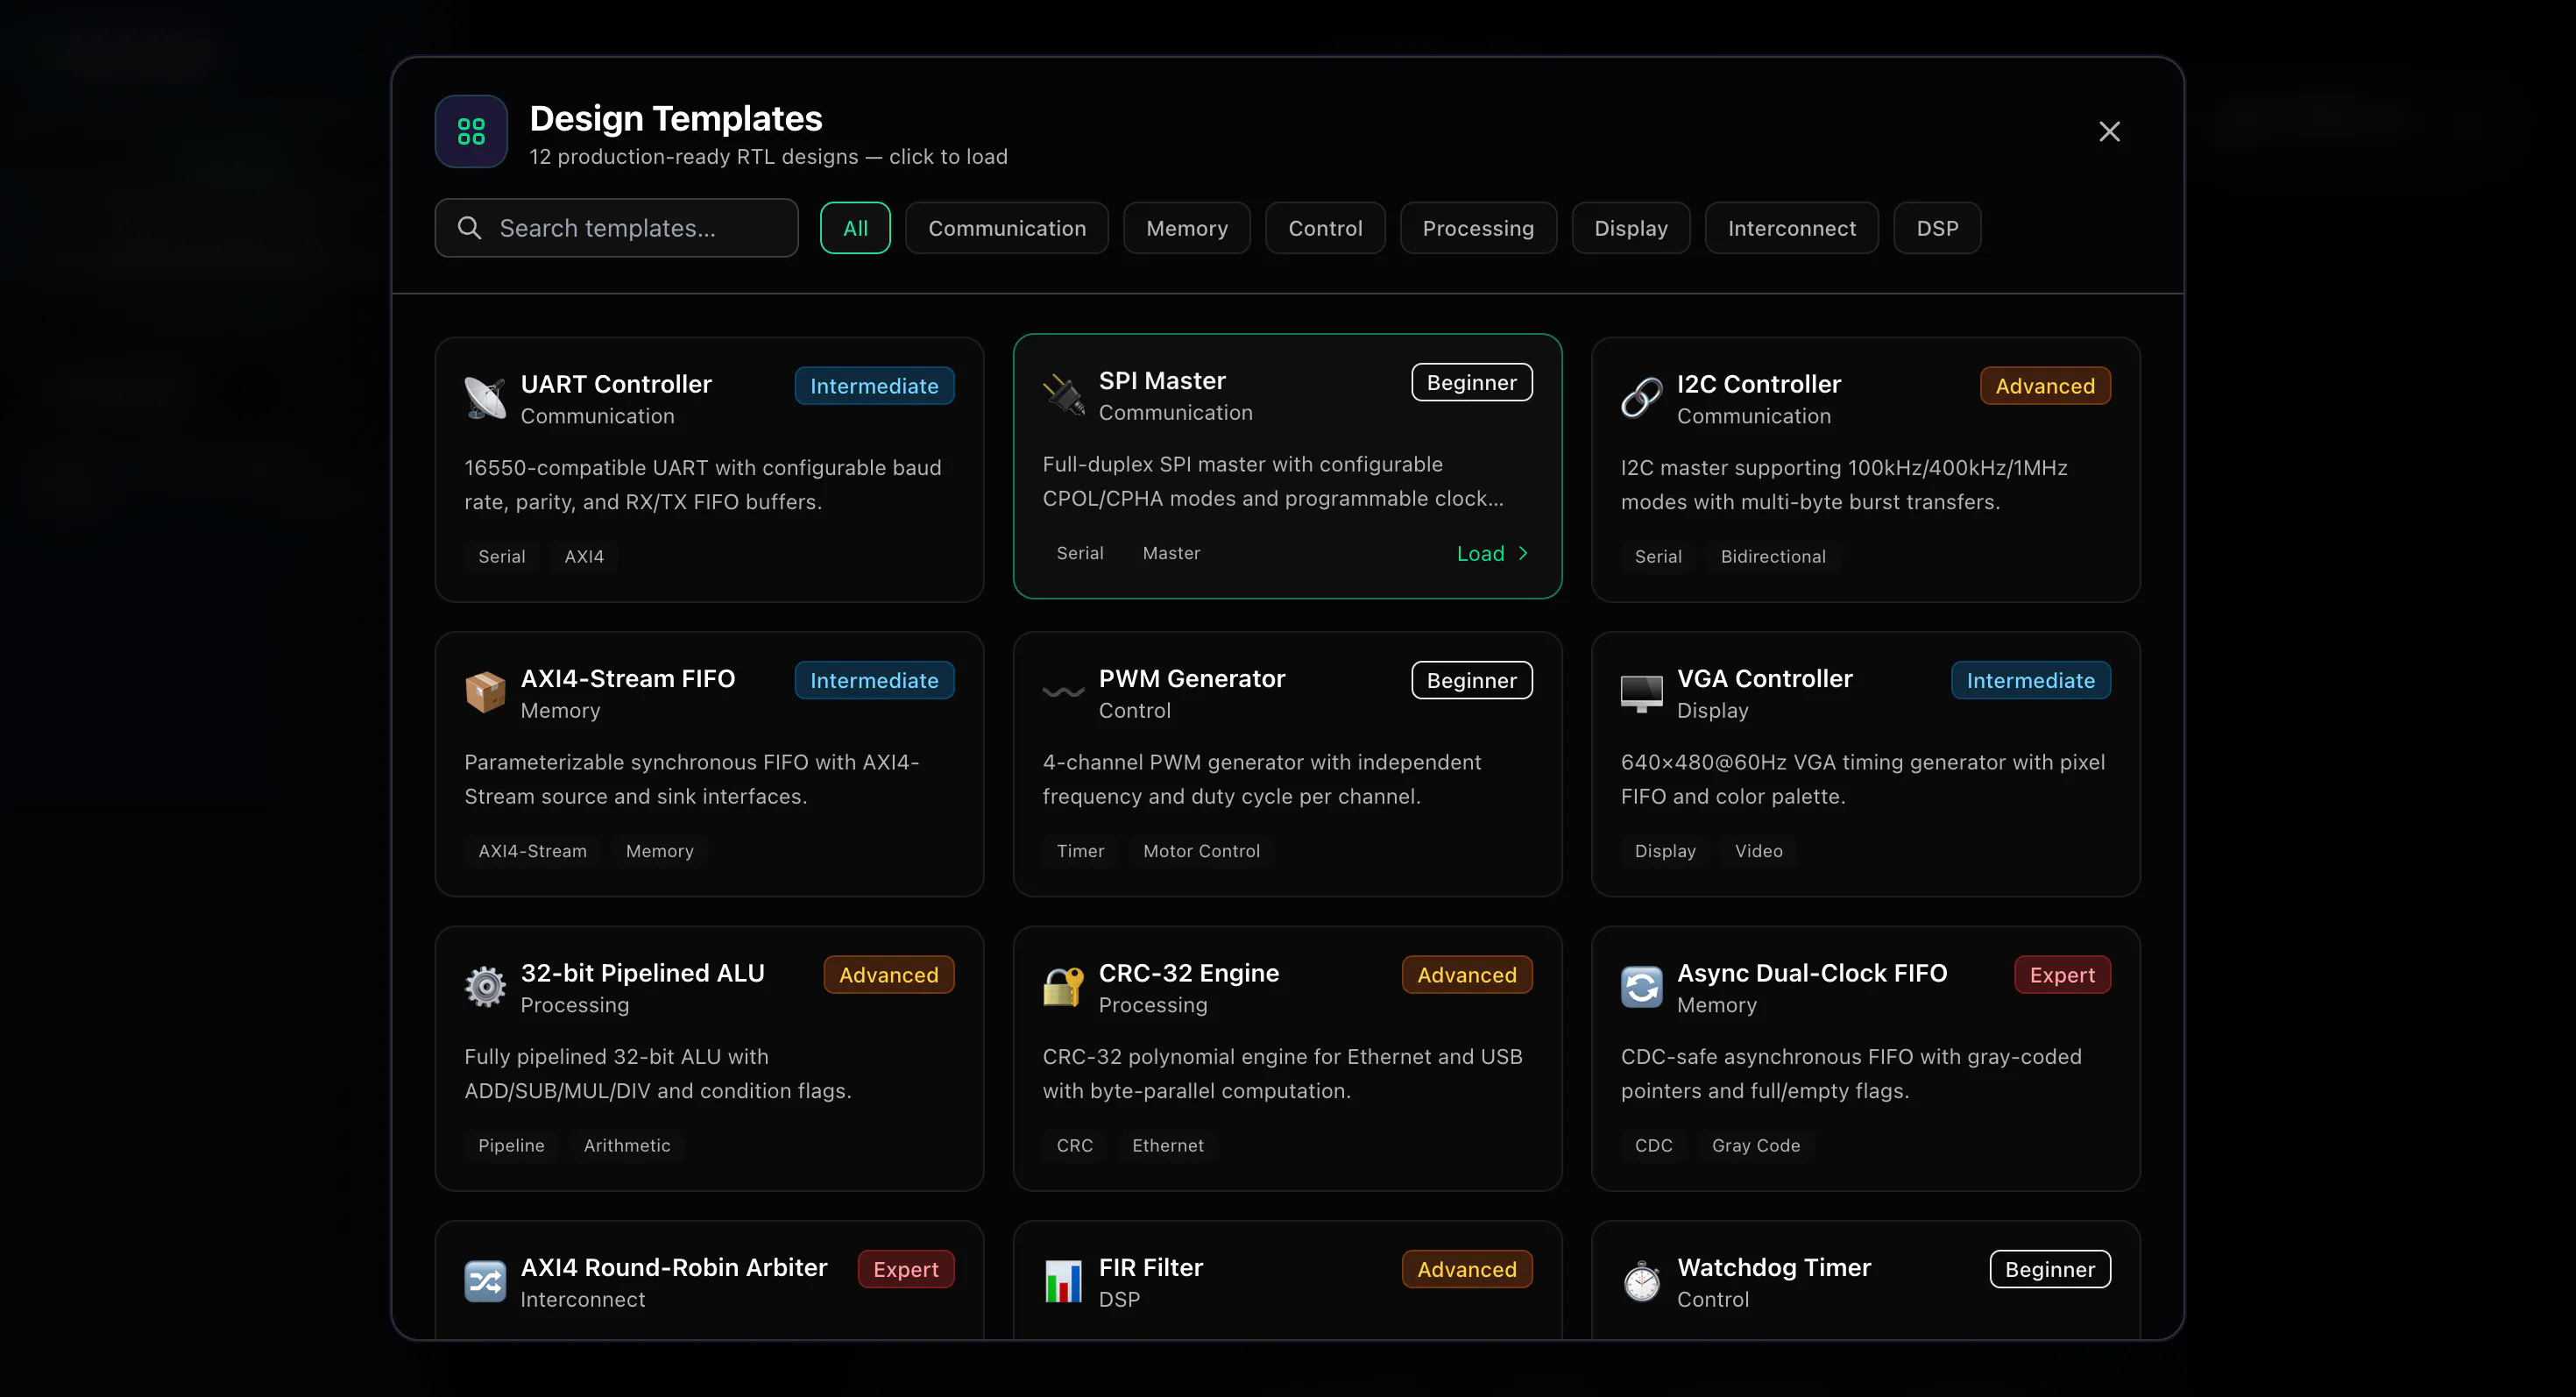Click the Beginner badge on SPI Master
The image size is (2576, 1397).
(1472, 382)
